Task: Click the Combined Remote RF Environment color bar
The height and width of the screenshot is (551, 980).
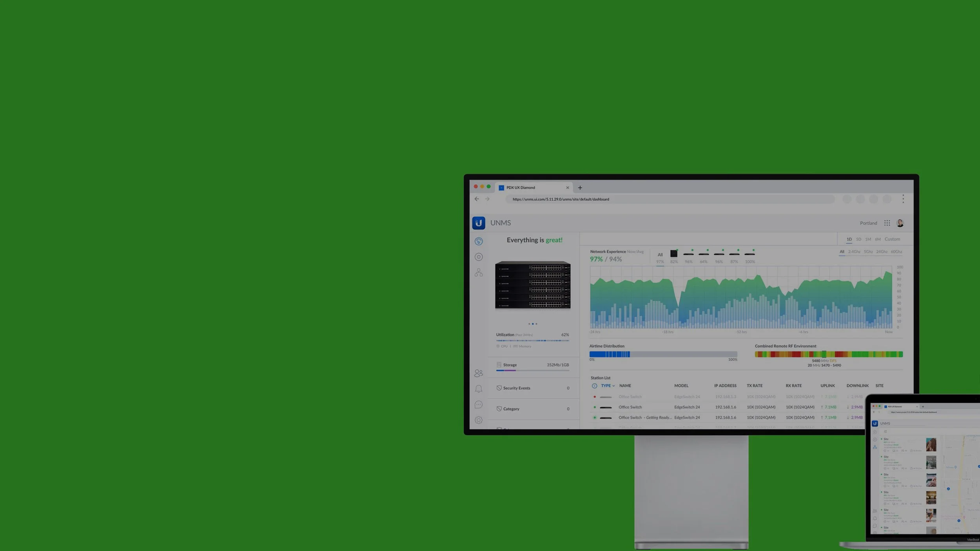Action: pyautogui.click(x=828, y=354)
